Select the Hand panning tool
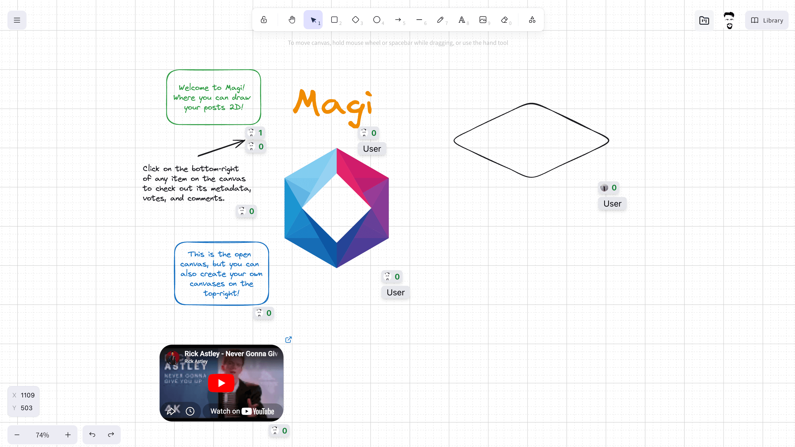The width and height of the screenshot is (795, 447). pyautogui.click(x=292, y=20)
